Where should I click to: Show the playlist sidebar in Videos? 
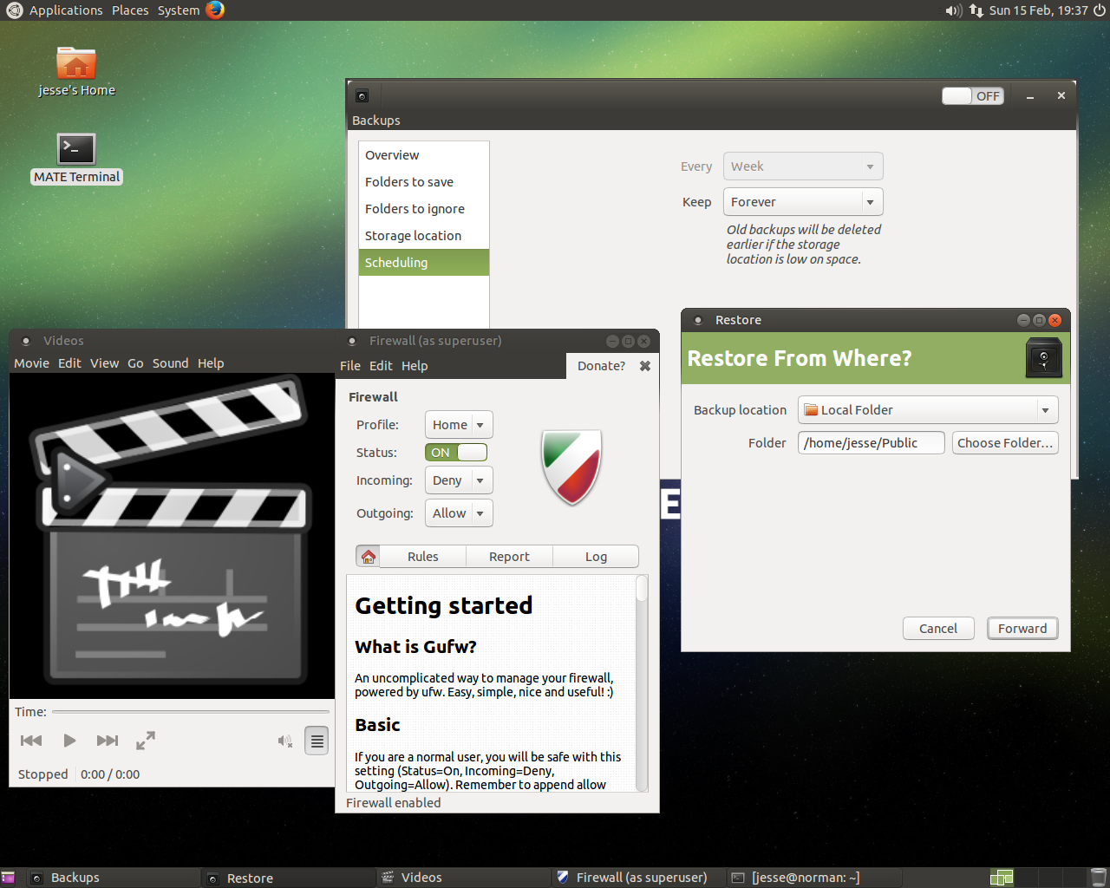(x=317, y=741)
